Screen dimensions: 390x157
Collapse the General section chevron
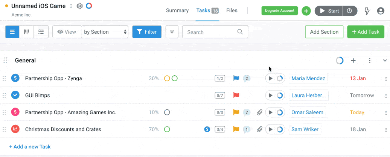point(385,60)
